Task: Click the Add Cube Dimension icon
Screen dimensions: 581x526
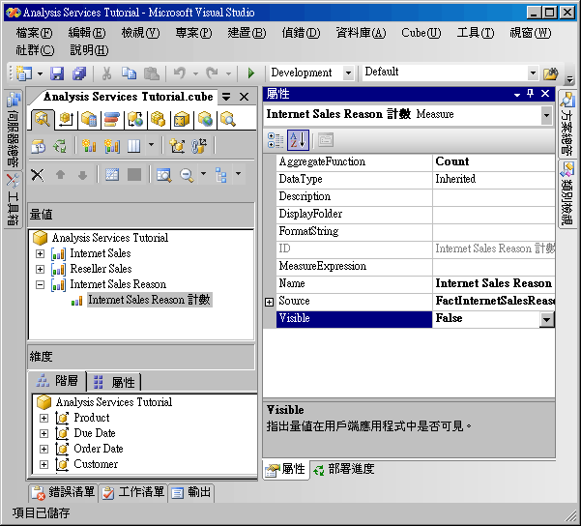Action: pos(177,146)
